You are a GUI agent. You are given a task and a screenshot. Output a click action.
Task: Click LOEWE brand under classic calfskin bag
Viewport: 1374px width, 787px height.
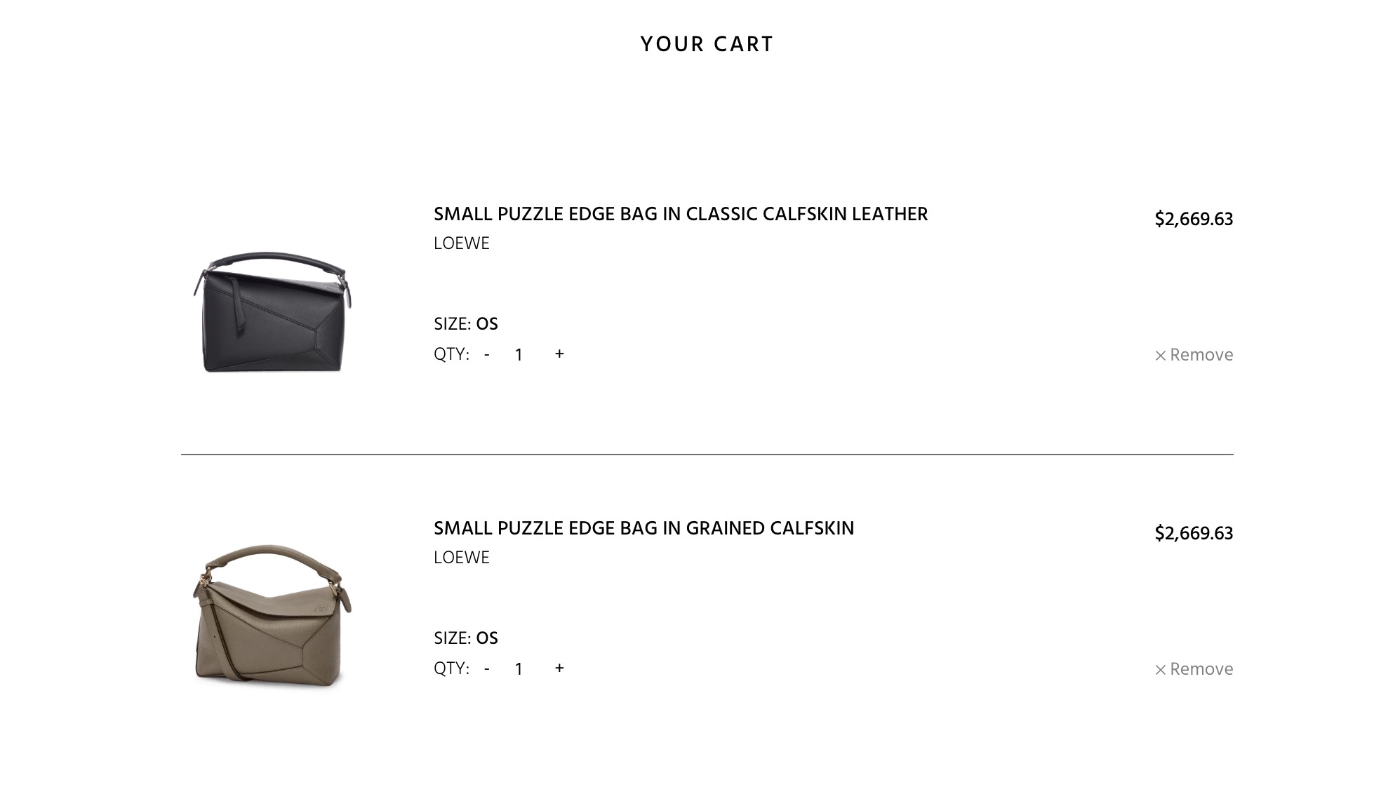click(462, 243)
